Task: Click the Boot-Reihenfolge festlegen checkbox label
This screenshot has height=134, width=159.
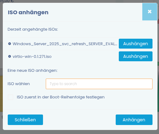Action: click(x=61, y=97)
